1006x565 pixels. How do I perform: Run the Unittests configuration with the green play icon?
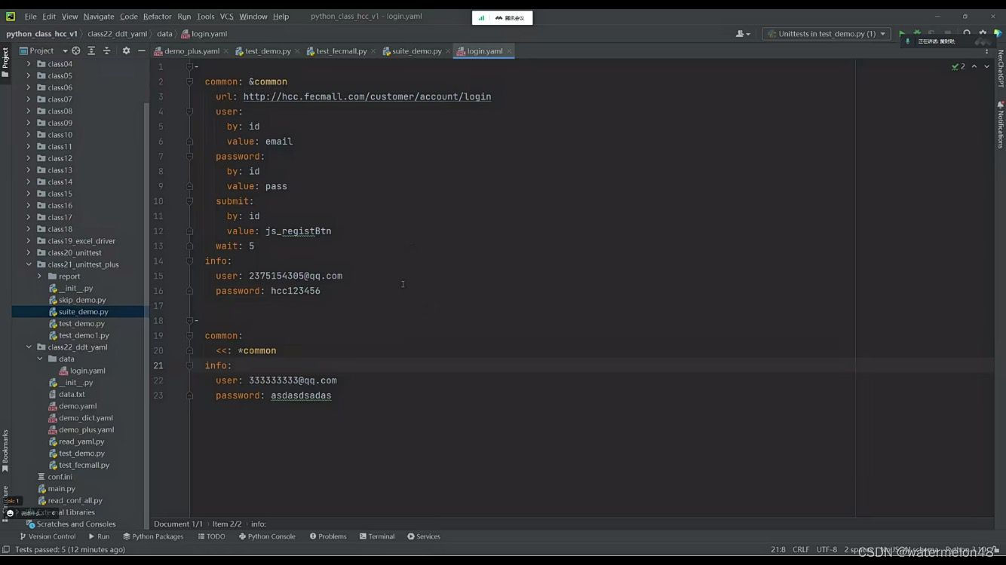[902, 33]
